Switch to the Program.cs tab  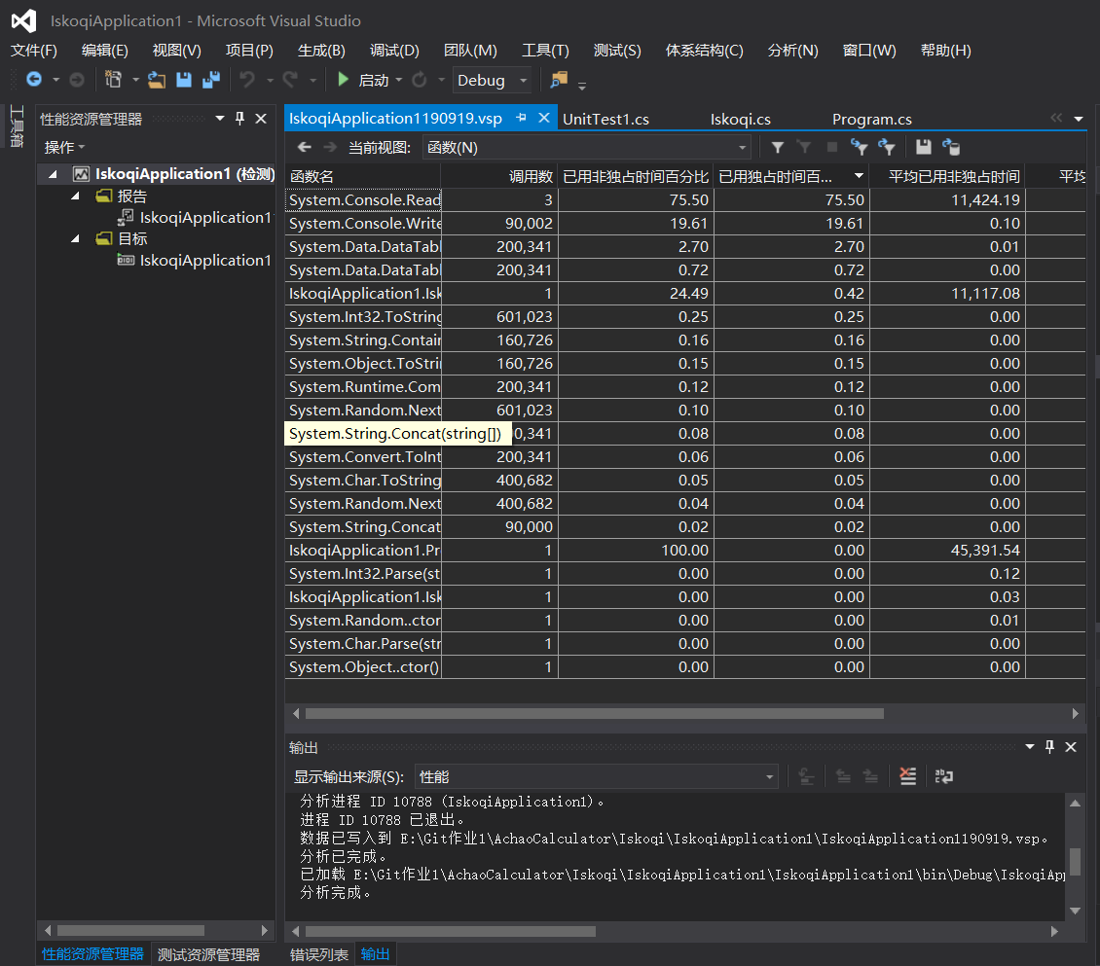point(872,119)
